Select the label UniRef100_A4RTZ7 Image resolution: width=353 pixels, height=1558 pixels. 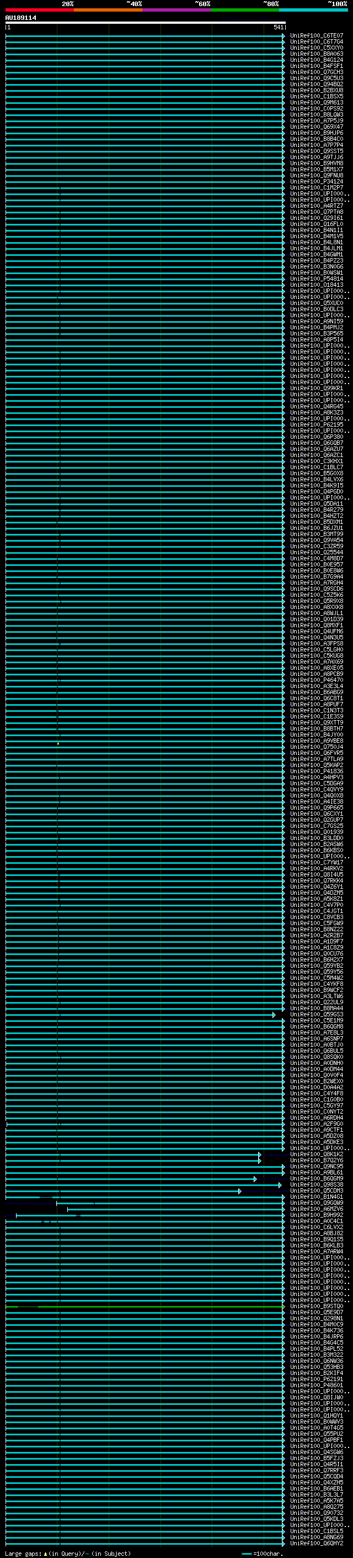point(316,206)
